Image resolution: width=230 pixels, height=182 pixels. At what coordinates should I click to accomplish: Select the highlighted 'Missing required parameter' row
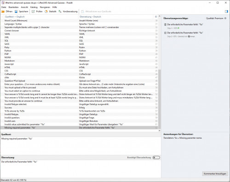click(79, 128)
